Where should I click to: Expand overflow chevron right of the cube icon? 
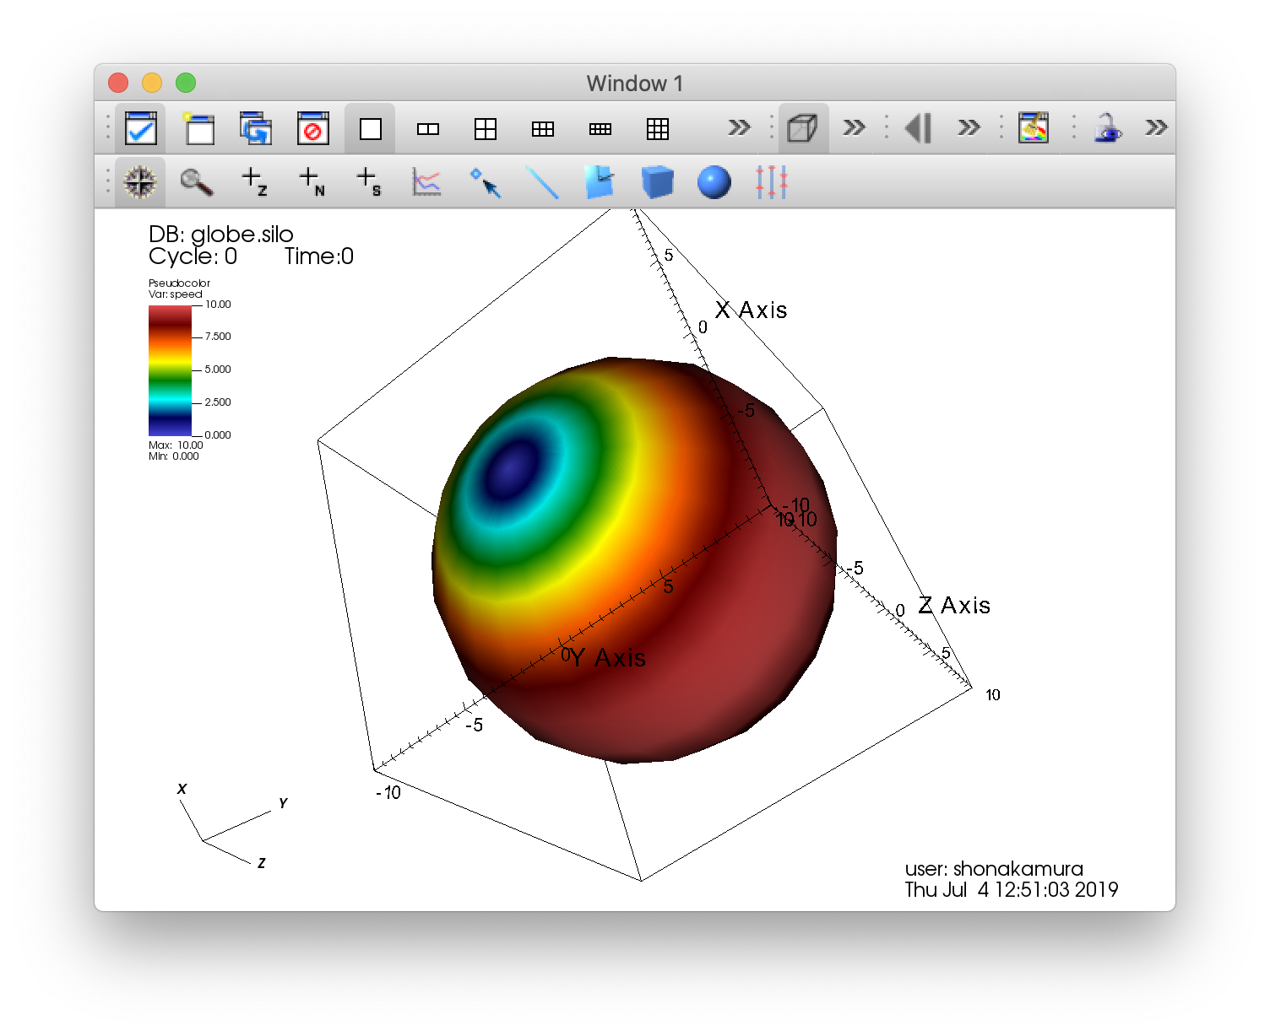(x=854, y=128)
